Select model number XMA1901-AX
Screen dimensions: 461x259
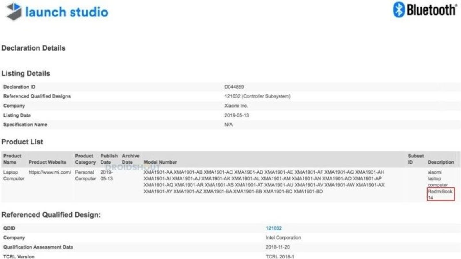[x=370, y=185]
